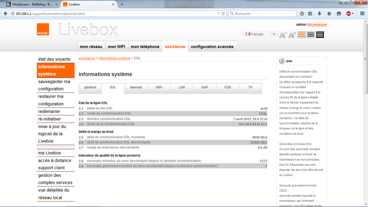Switch to the DSL tab

[113, 88]
